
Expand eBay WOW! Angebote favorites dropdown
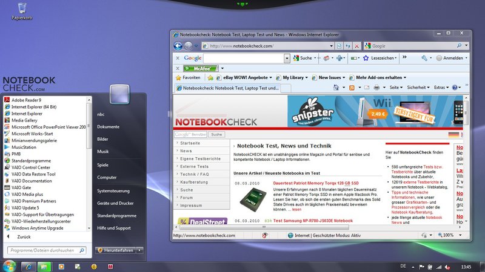[270, 78]
